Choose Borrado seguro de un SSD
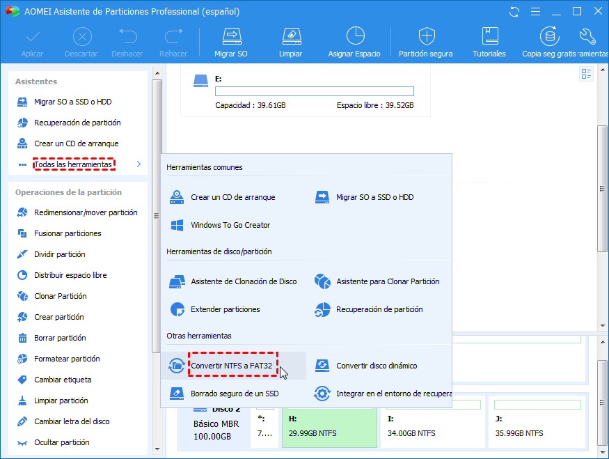 234,394
